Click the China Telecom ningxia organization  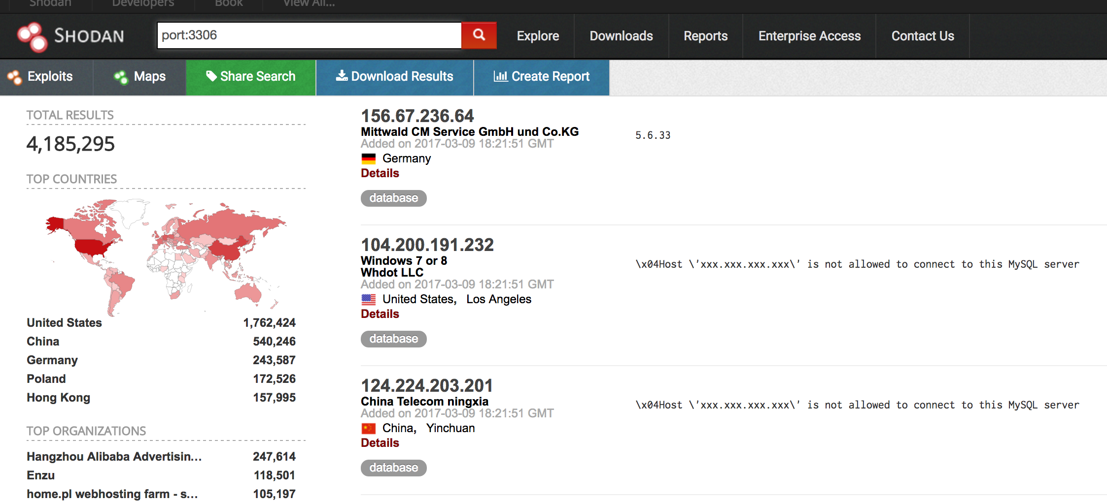[x=424, y=402]
